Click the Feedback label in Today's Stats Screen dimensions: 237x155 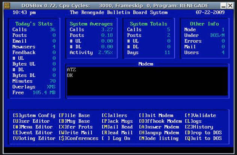pyautogui.click(x=24, y=53)
